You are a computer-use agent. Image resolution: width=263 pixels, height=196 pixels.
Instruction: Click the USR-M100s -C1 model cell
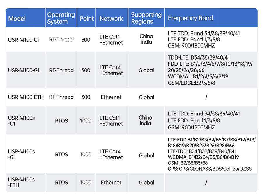[x=21, y=121]
